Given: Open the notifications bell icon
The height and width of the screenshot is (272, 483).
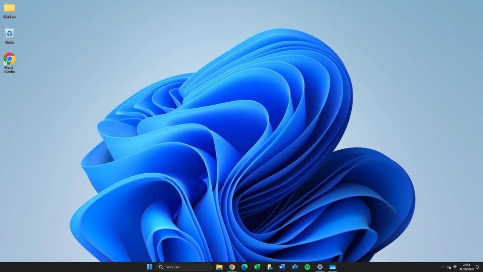Looking at the screenshot, I should click(x=477, y=267).
